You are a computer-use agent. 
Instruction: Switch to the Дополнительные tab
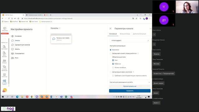(x=139, y=34)
